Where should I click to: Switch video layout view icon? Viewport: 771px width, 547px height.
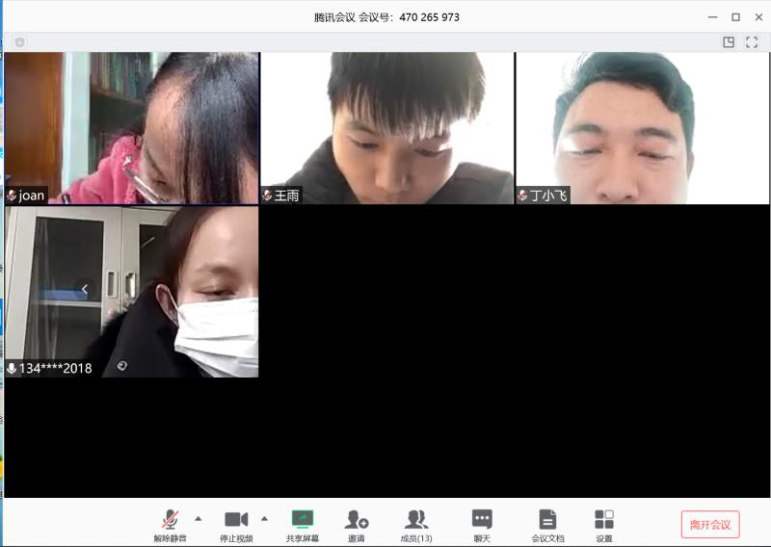coord(729,42)
